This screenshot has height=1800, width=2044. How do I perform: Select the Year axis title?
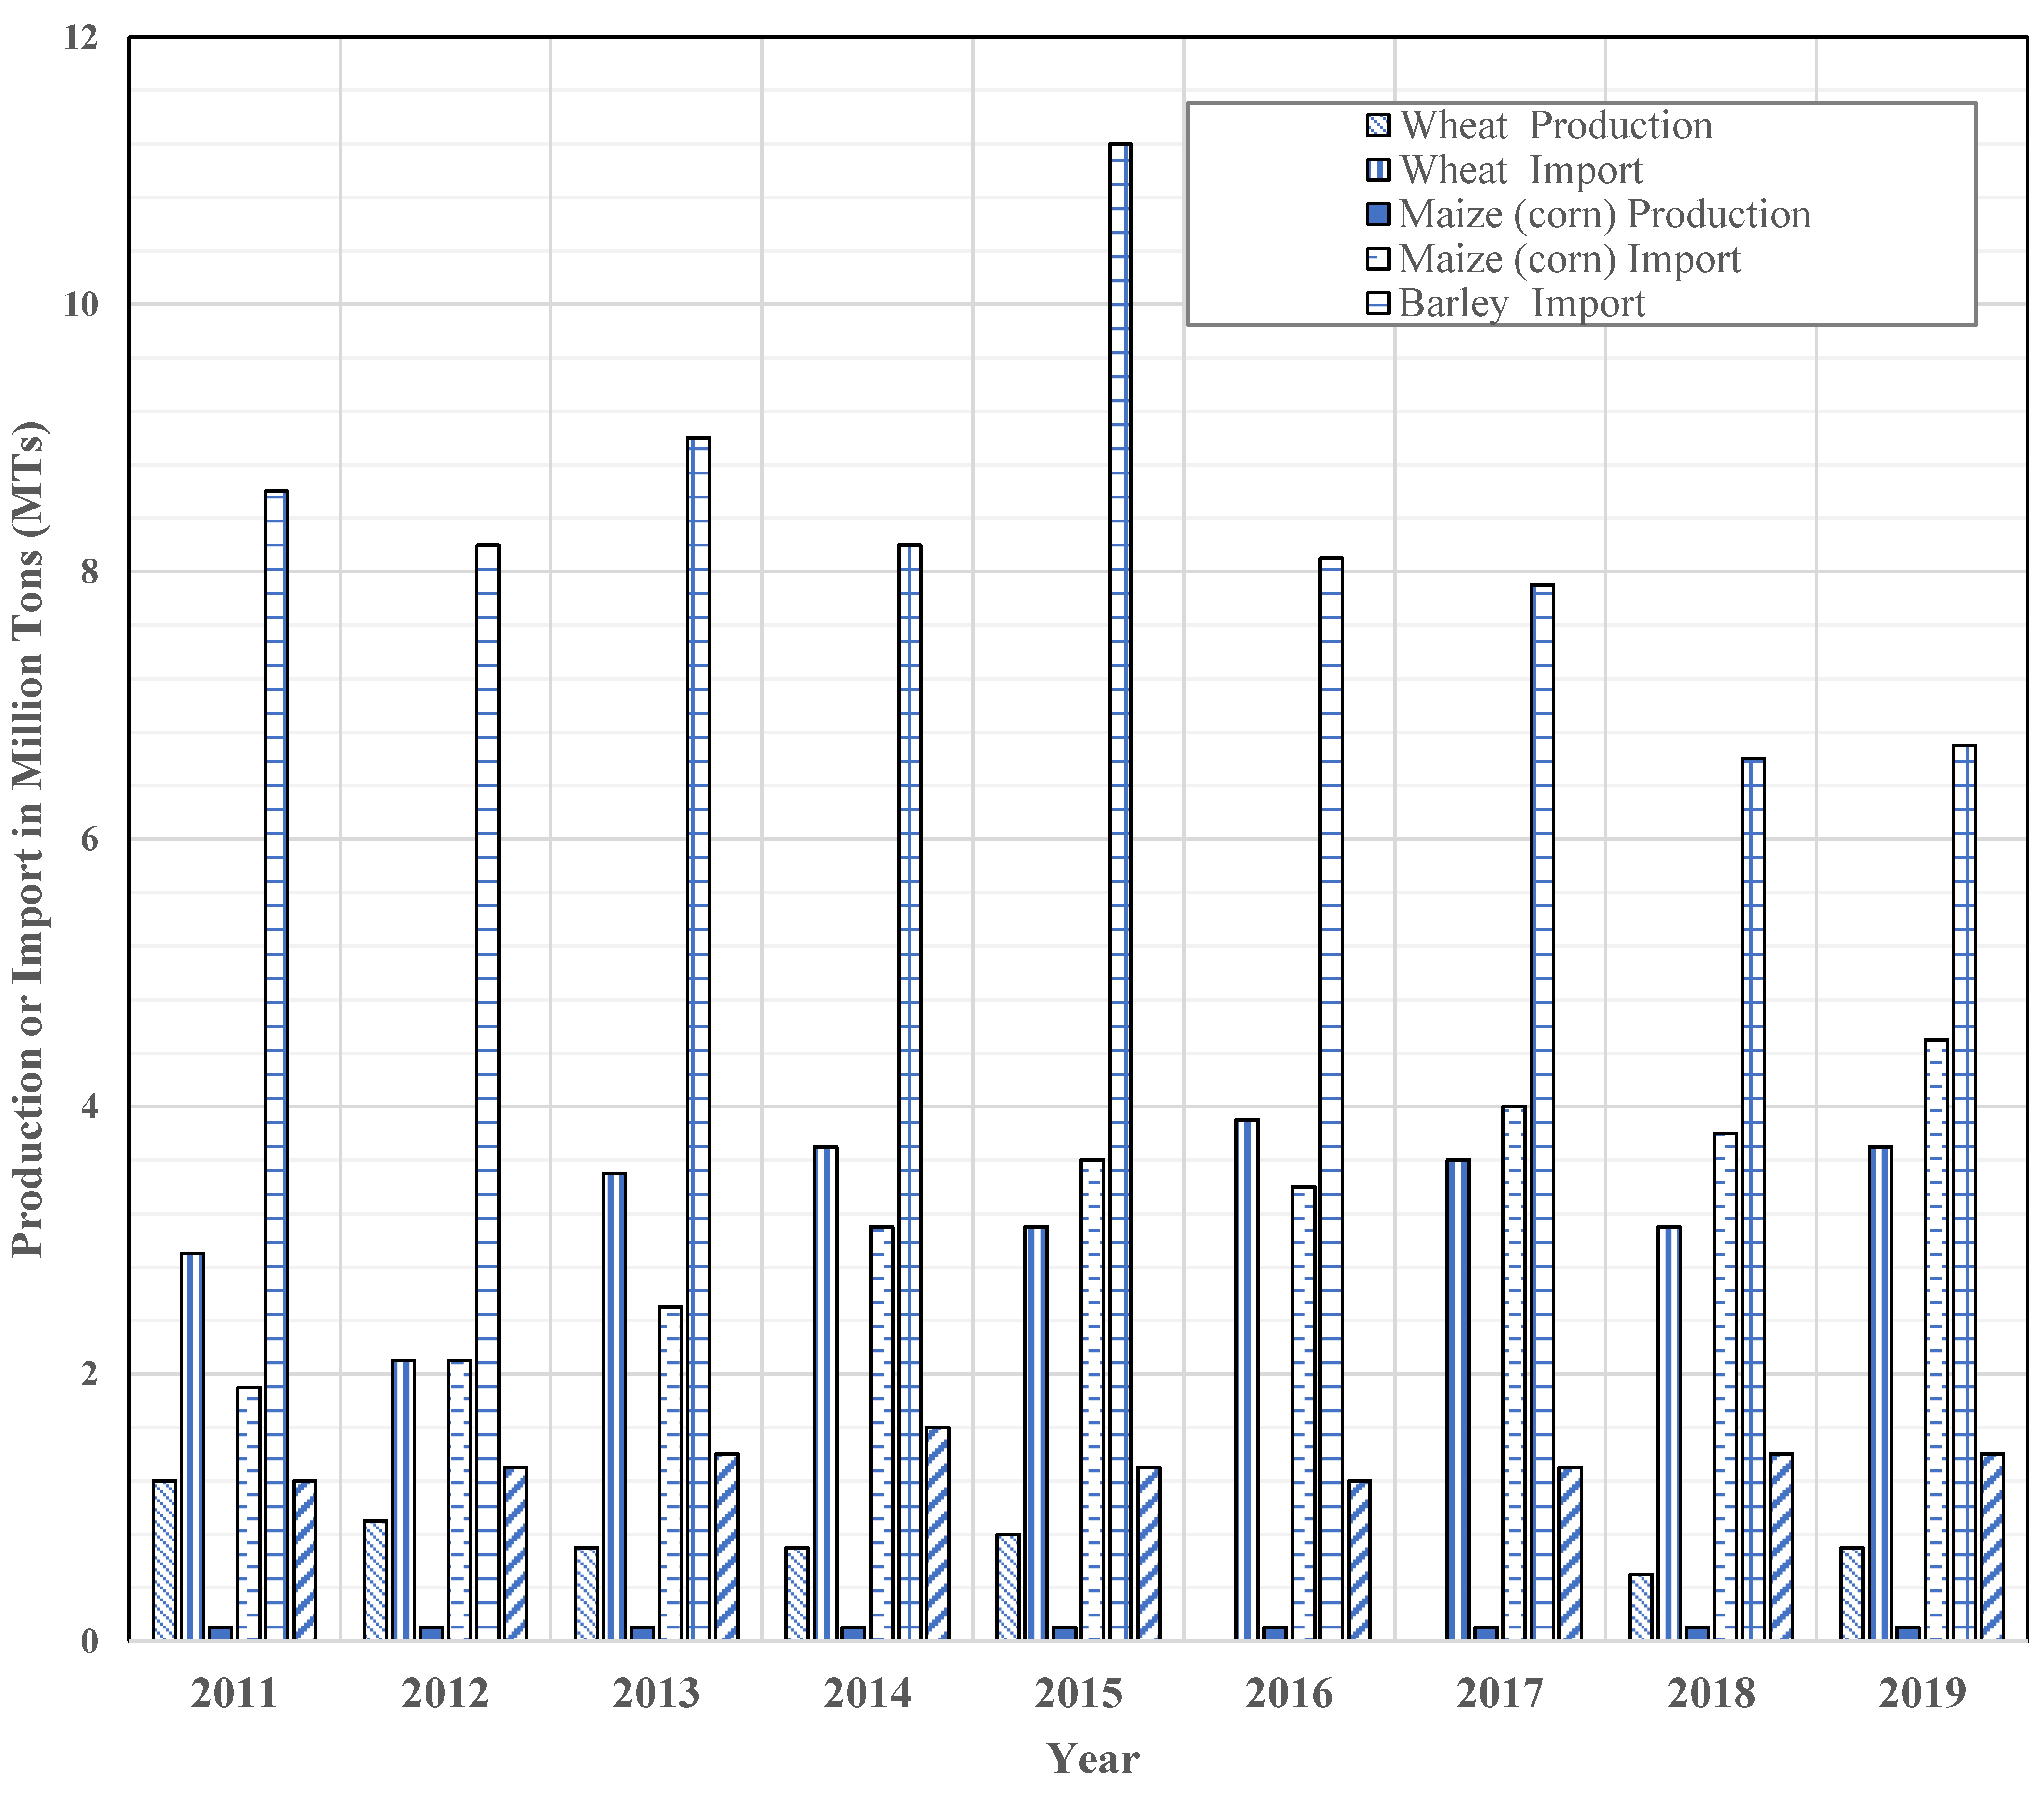1093,1759
